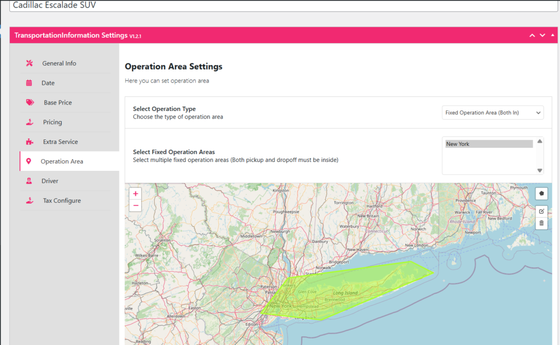Click the Extra Service icon in sidebar

(x=29, y=141)
